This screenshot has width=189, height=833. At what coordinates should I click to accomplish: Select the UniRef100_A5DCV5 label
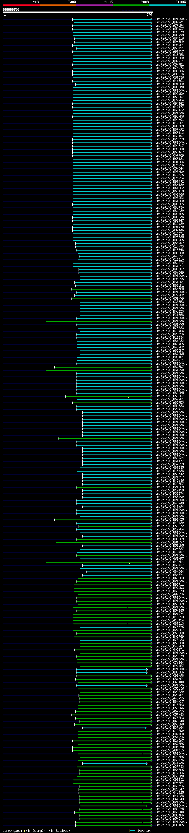pos(170,809)
